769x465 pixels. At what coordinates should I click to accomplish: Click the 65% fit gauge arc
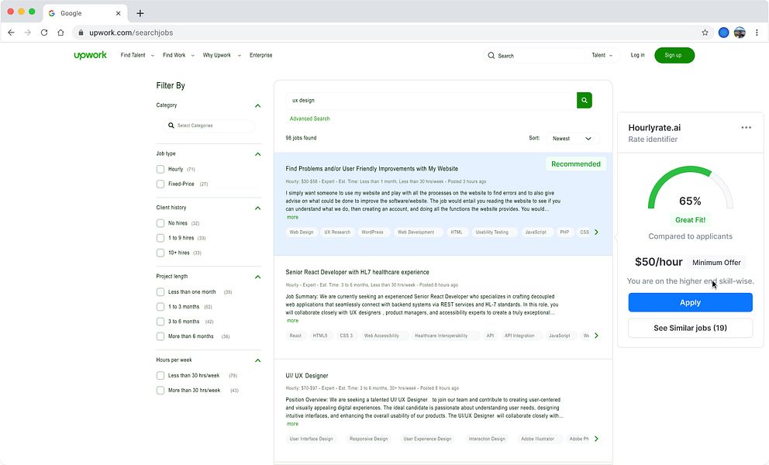click(690, 188)
